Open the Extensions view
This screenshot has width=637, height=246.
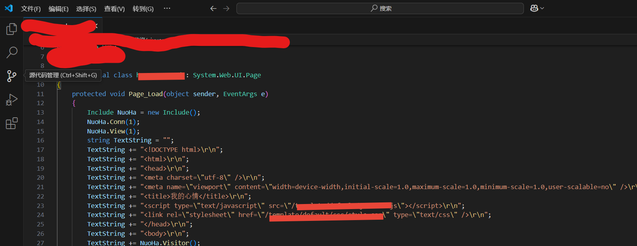pos(12,124)
